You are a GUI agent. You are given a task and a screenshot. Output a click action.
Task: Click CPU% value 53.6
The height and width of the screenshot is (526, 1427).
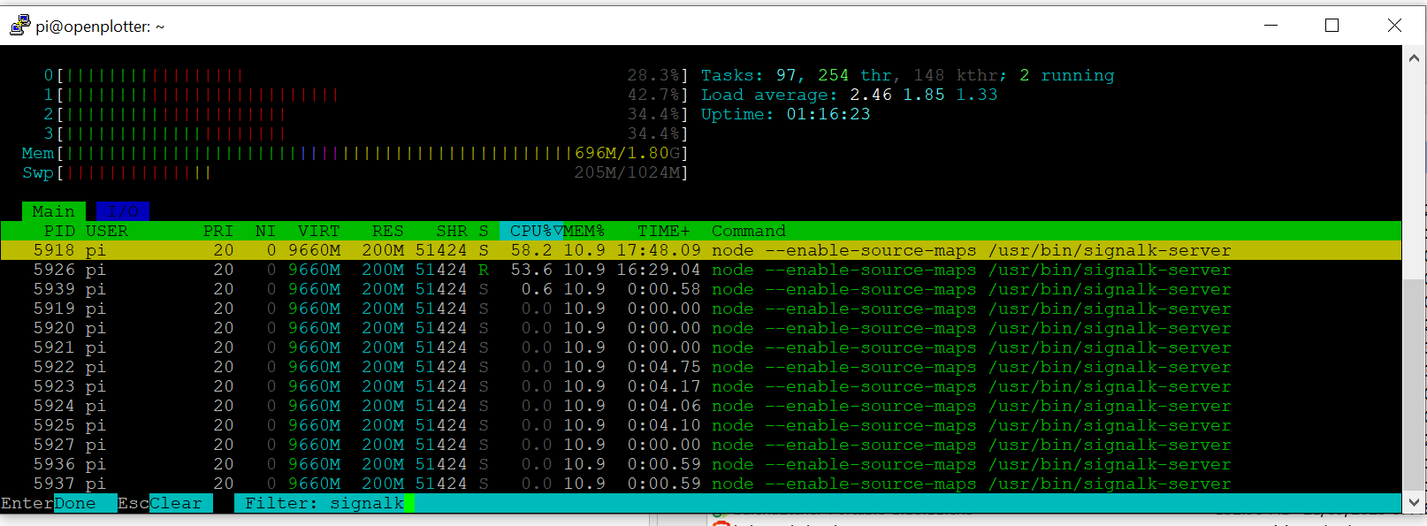[531, 270]
